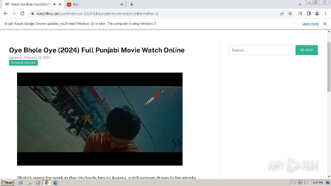331x186 pixels.
Task: Open Windows Media Player on taskbar
Action: (x=38, y=183)
